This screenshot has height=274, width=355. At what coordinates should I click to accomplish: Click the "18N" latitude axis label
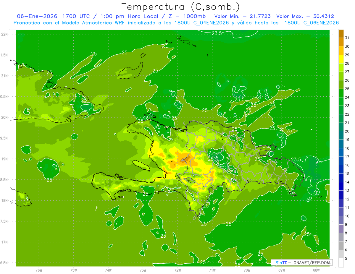coord(5,200)
